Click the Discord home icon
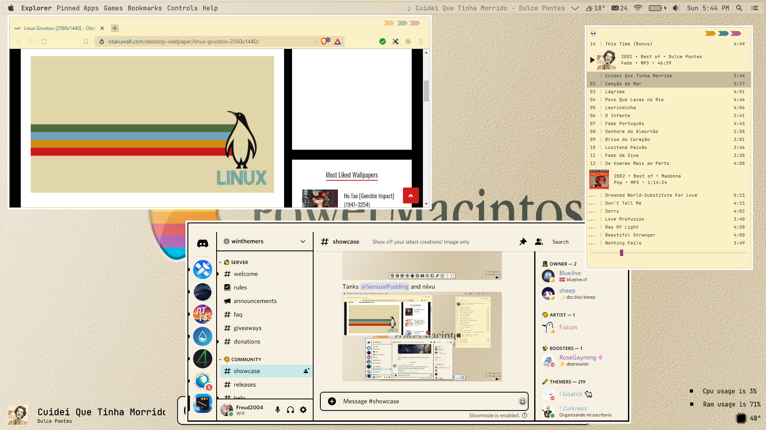Image resolution: width=766 pixels, height=430 pixels. 203,243
